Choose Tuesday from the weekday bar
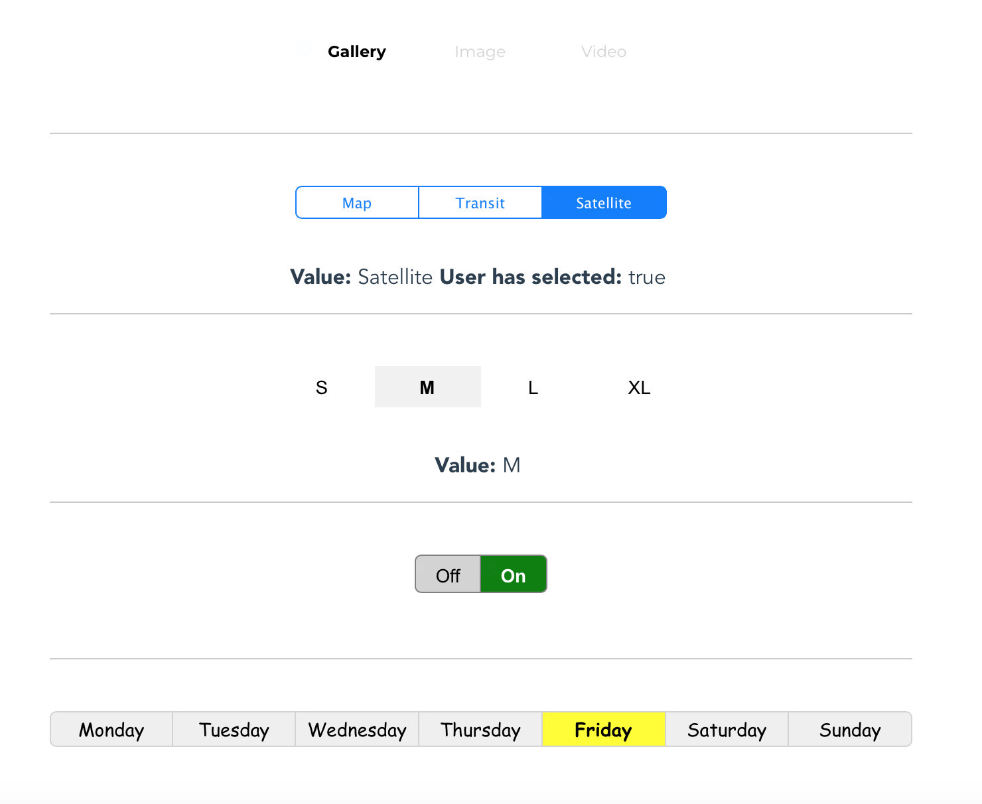The width and height of the screenshot is (982, 804). coord(234,730)
